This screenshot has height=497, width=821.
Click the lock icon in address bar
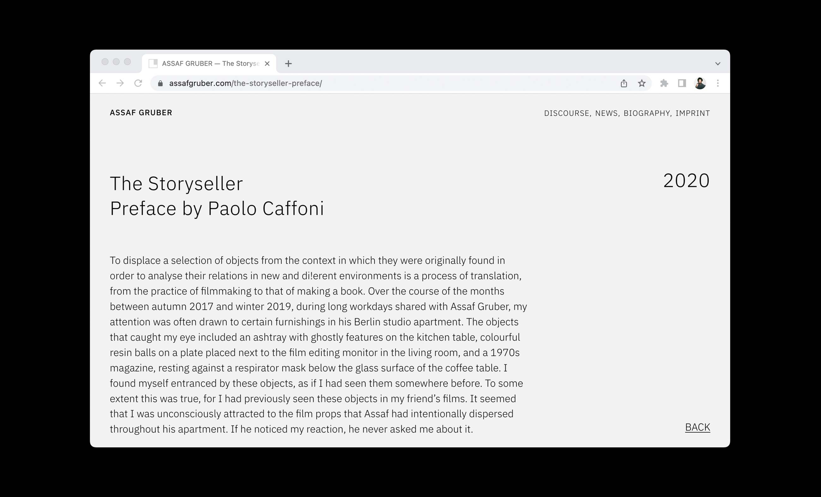[160, 83]
